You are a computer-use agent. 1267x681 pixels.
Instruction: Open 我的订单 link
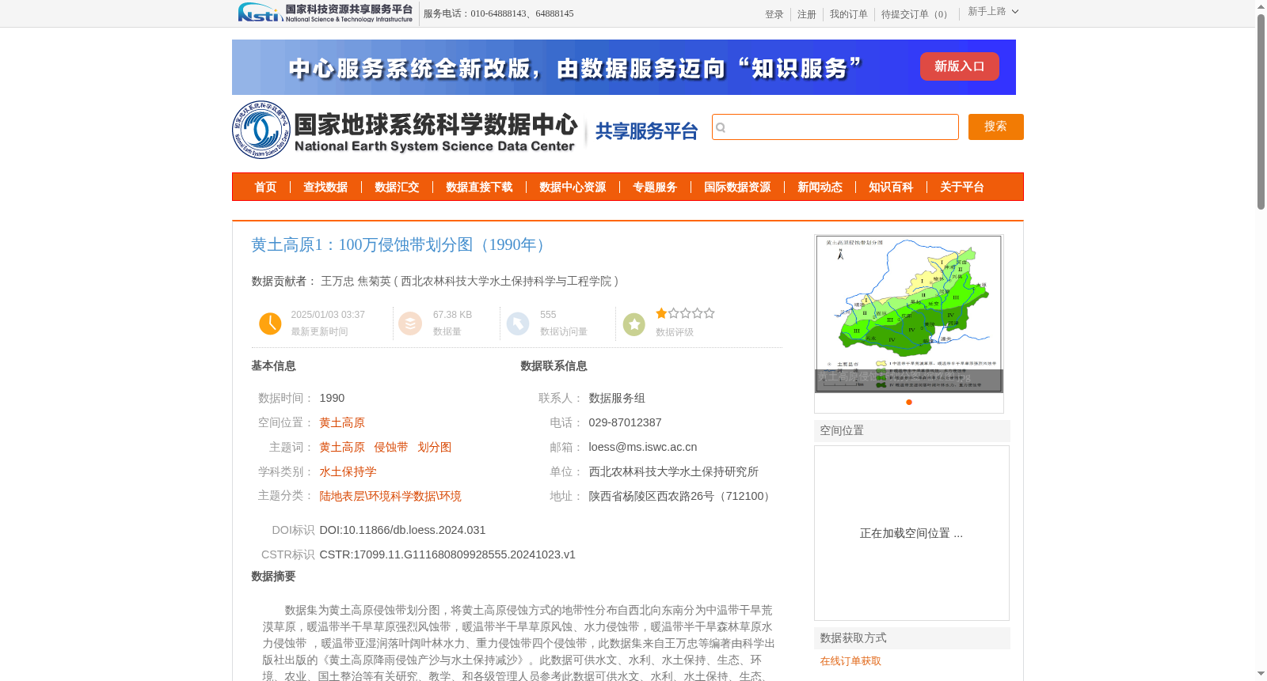[x=849, y=14]
